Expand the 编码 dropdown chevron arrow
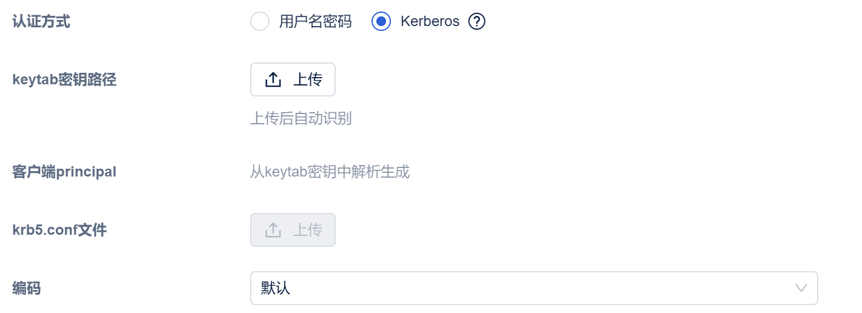 [801, 288]
